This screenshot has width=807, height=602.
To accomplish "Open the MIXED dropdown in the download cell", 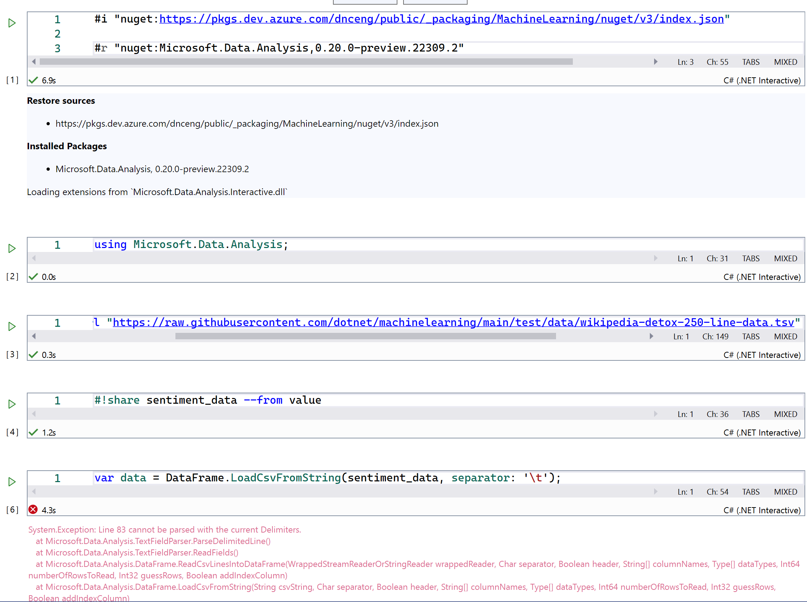I will click(786, 336).
